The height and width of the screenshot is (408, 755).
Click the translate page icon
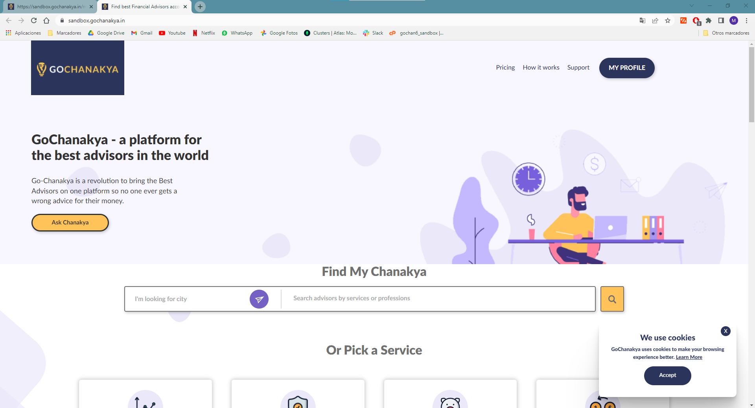click(x=643, y=20)
